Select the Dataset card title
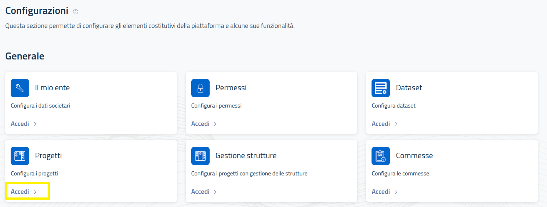The height and width of the screenshot is (207, 547). 409,88
